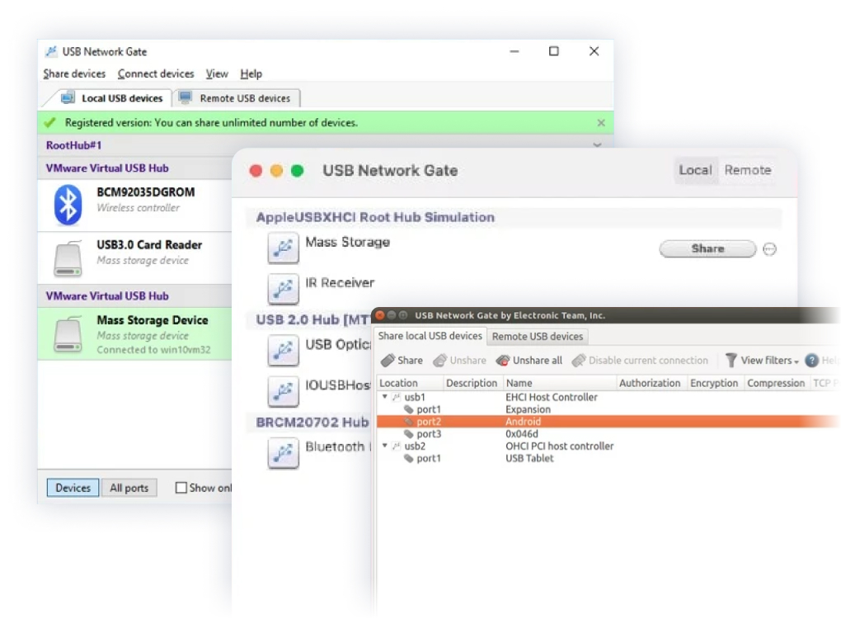This screenshot has width=841, height=619.
Task: Open the more options circle next to Share
Action: (x=769, y=249)
